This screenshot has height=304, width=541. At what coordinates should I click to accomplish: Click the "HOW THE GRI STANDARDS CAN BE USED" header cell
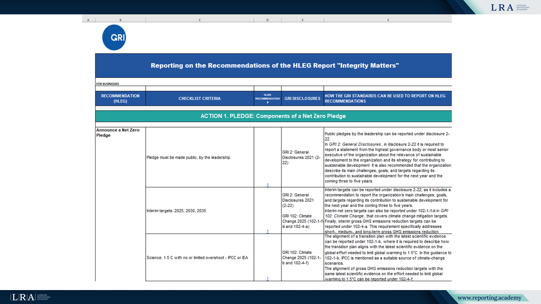coord(388,98)
